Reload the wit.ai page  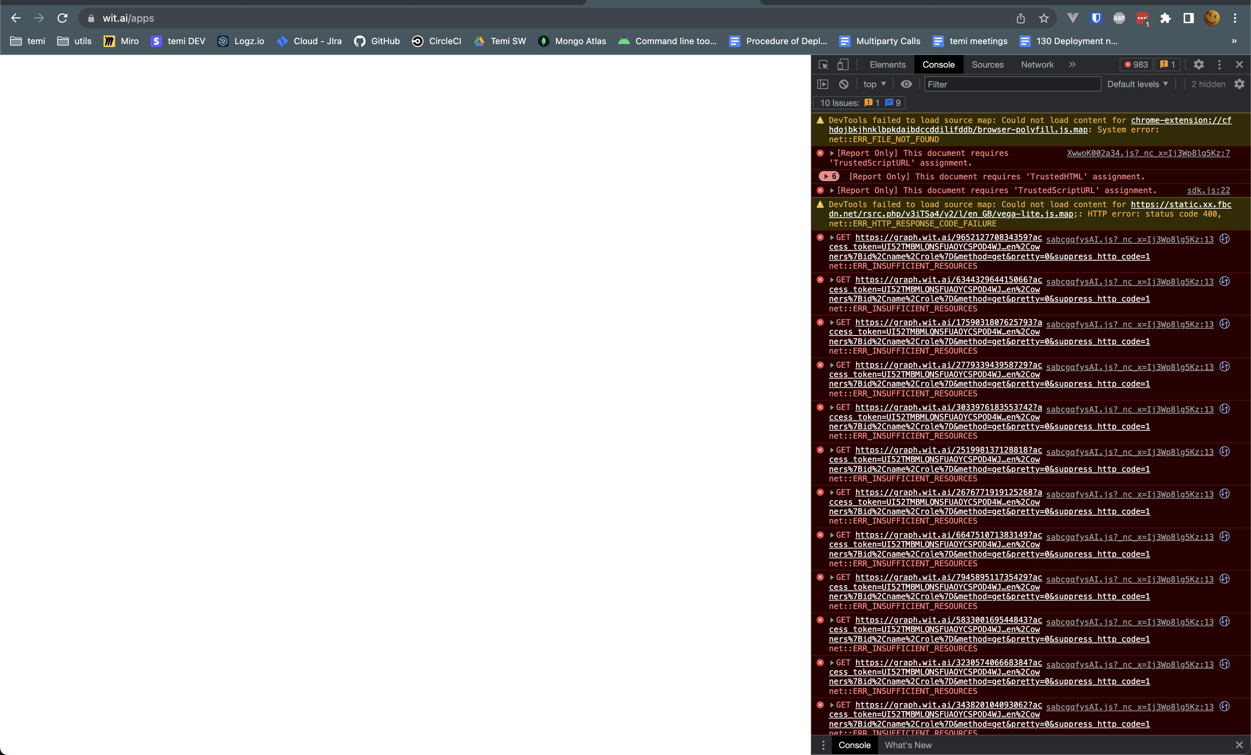coord(63,18)
